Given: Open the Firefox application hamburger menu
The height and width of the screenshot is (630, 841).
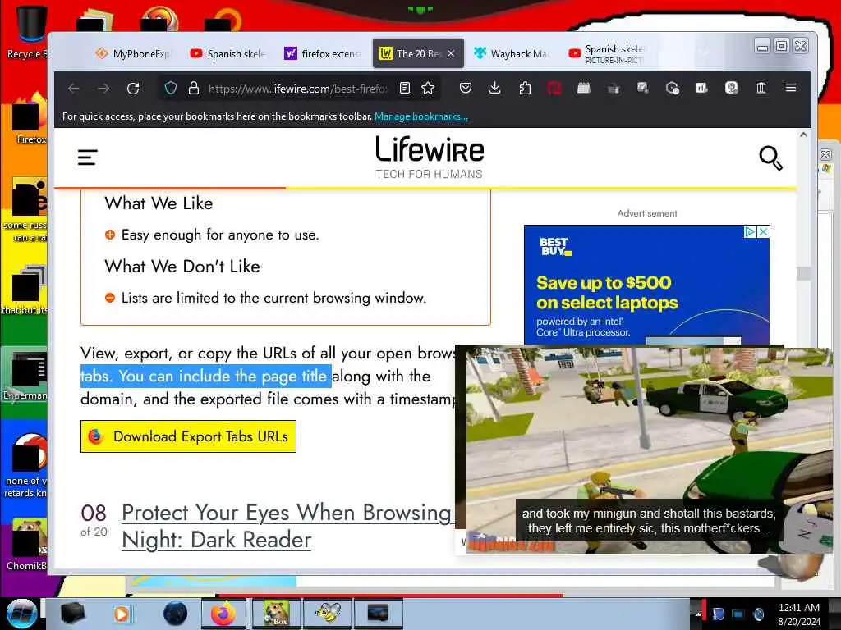Looking at the screenshot, I should (791, 87).
